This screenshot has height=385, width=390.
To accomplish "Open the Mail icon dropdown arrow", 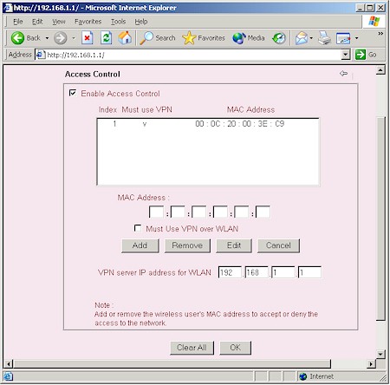I will point(311,38).
